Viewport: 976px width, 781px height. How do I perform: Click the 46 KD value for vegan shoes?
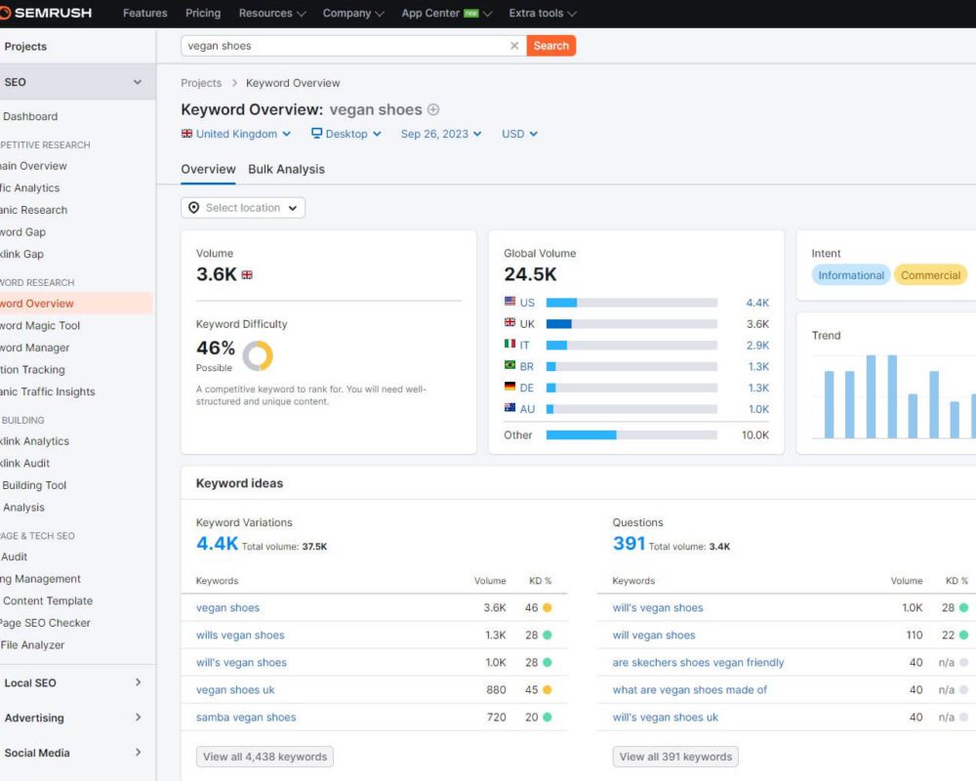(x=531, y=608)
